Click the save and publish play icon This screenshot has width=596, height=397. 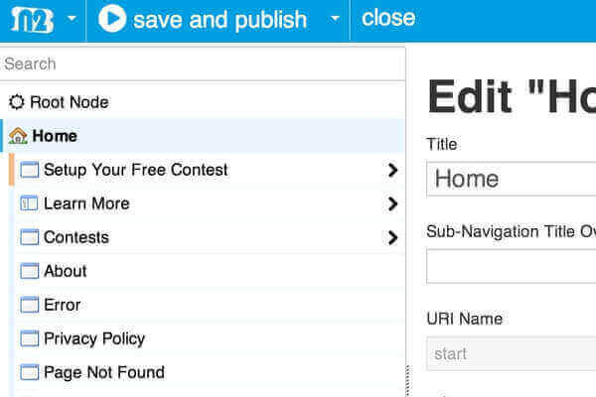(x=112, y=19)
